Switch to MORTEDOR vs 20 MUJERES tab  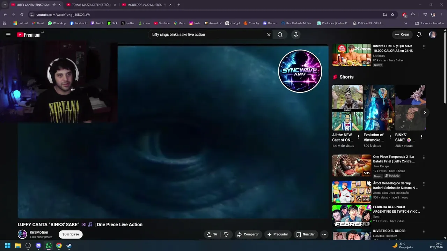(x=147, y=5)
